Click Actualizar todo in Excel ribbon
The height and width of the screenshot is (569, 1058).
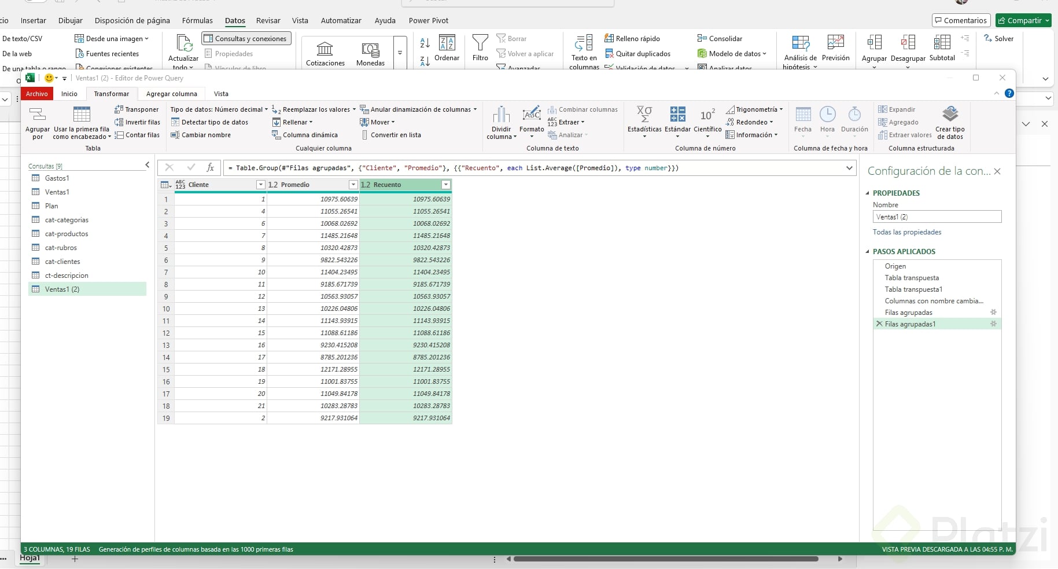tap(183, 52)
